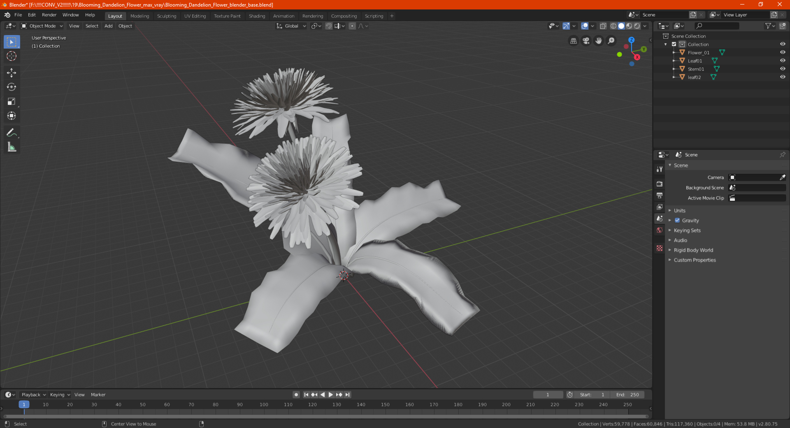This screenshot has width=790, height=428.
Task: Select the Measure tool
Action: 12,147
